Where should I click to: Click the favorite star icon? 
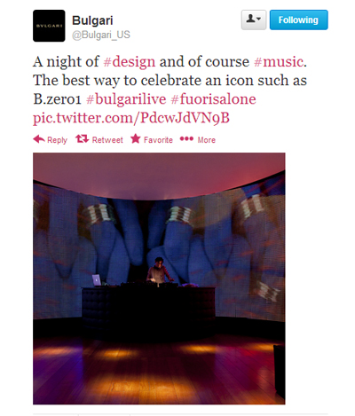click(136, 138)
